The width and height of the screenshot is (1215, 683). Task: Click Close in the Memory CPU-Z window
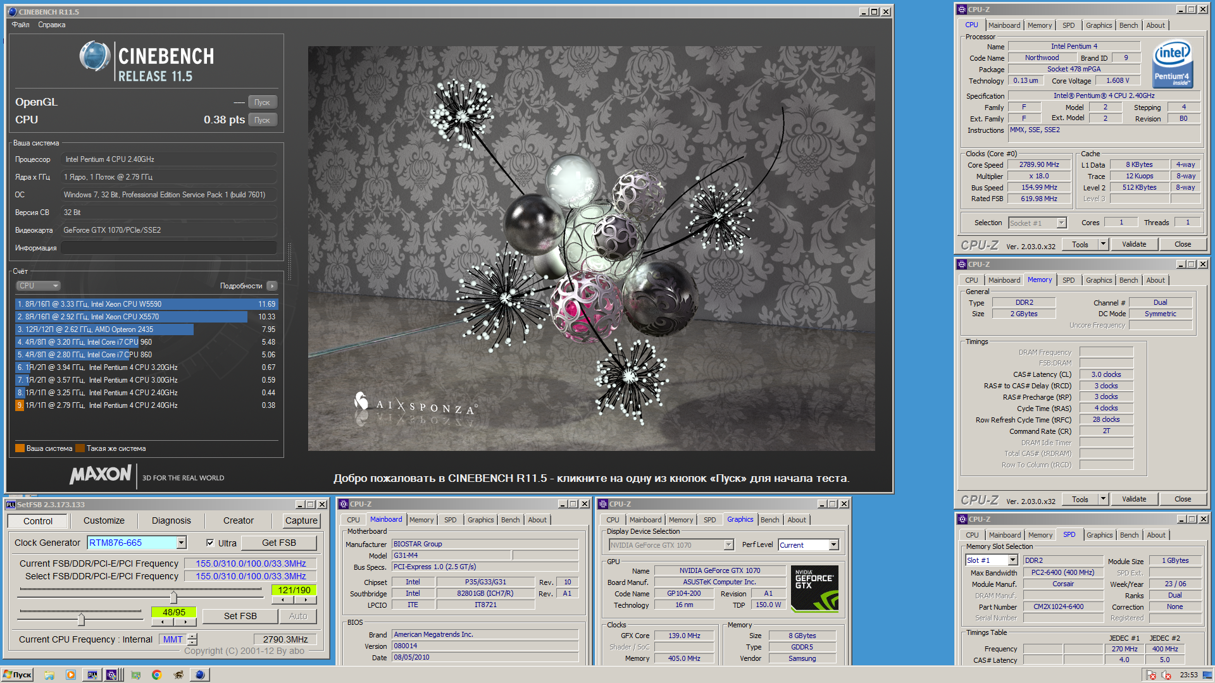[x=1183, y=499]
